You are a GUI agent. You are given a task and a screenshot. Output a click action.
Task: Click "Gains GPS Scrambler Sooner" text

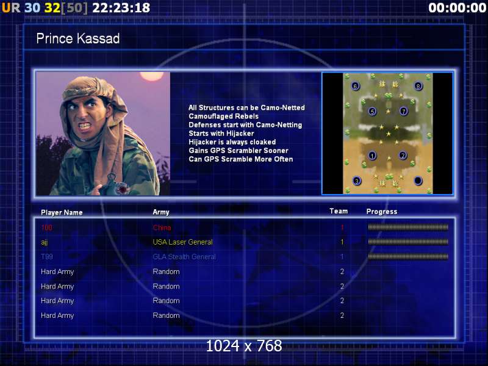[x=239, y=151]
